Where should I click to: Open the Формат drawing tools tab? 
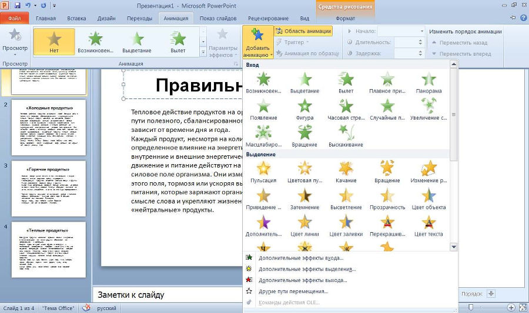[346, 18]
